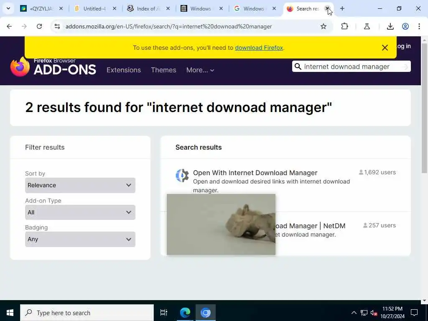Viewport: 428px width, 321px height.
Task: Click the Log in link
Action: click(403, 46)
